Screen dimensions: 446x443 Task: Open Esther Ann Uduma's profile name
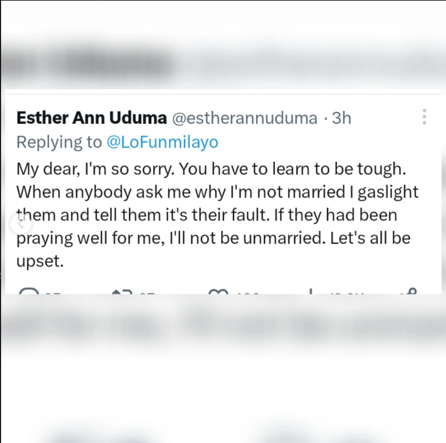coord(91,118)
